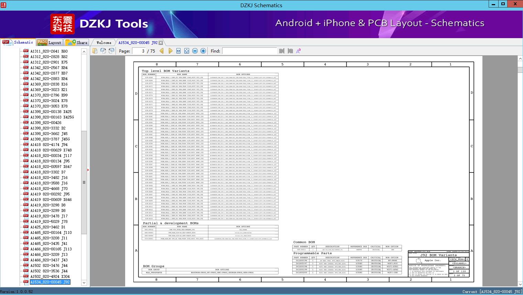
Task: Click the PDF icon beside A1425_820-3462 D1
Action: (26, 227)
